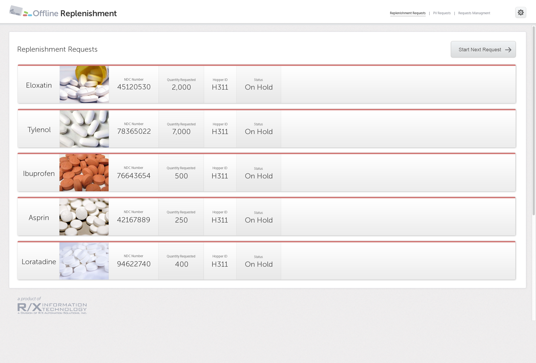
Task: Click On Hold status for Eloxatin
Action: click(x=259, y=87)
